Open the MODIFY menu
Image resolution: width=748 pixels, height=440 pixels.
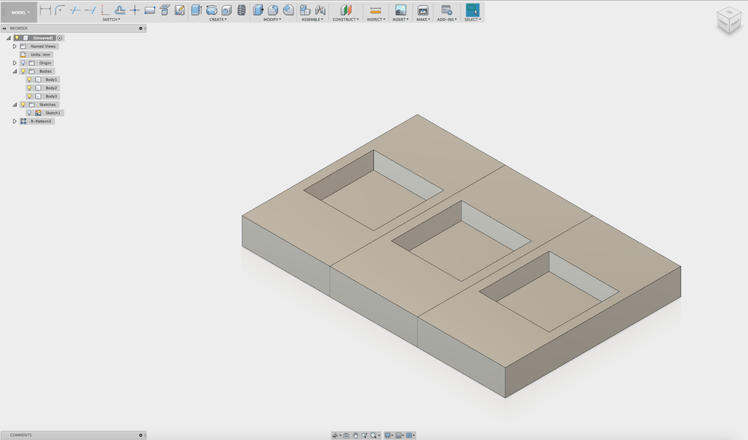272,19
